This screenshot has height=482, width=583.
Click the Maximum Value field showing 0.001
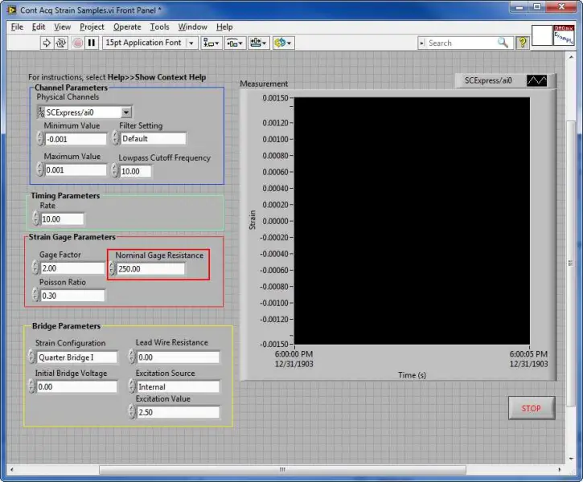76,170
